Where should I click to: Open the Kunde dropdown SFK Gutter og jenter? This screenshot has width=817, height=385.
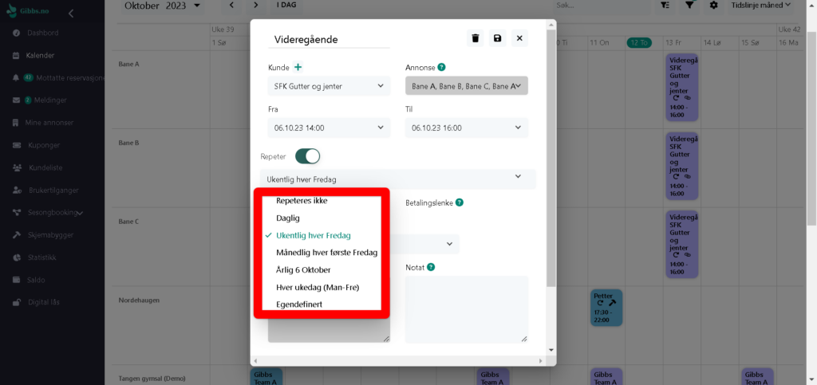(329, 86)
